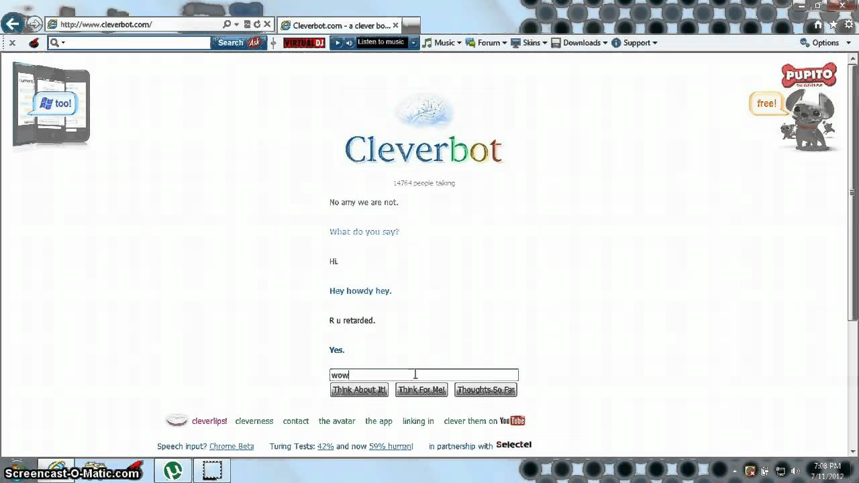The image size is (859, 483).
Task: Click the browser Forward arrow button
Action: pyautogui.click(x=34, y=24)
